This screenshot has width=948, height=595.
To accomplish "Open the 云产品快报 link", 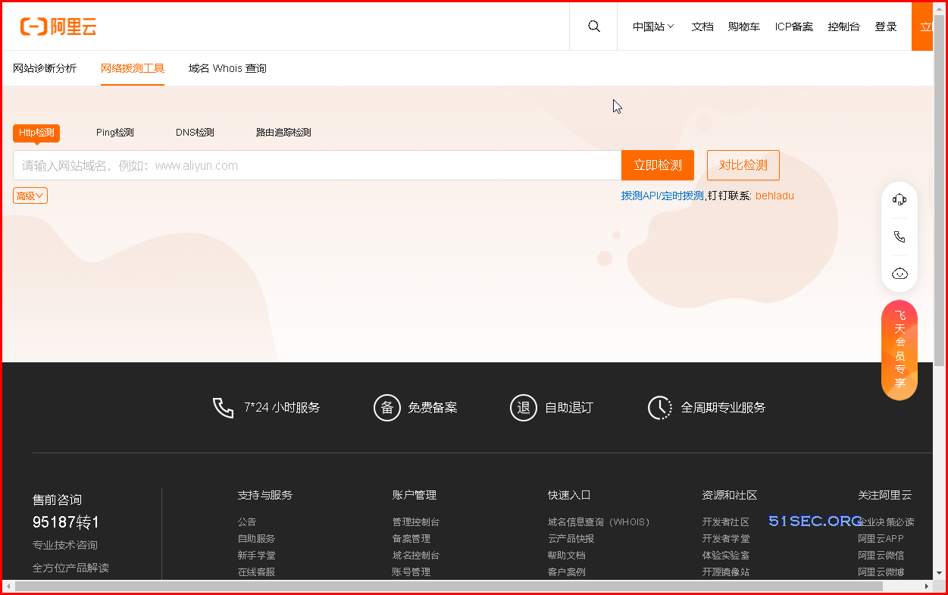I will pos(571,538).
